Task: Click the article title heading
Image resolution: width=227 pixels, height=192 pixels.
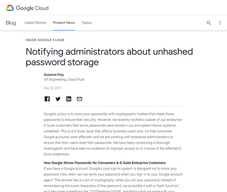Action: tap(109, 57)
